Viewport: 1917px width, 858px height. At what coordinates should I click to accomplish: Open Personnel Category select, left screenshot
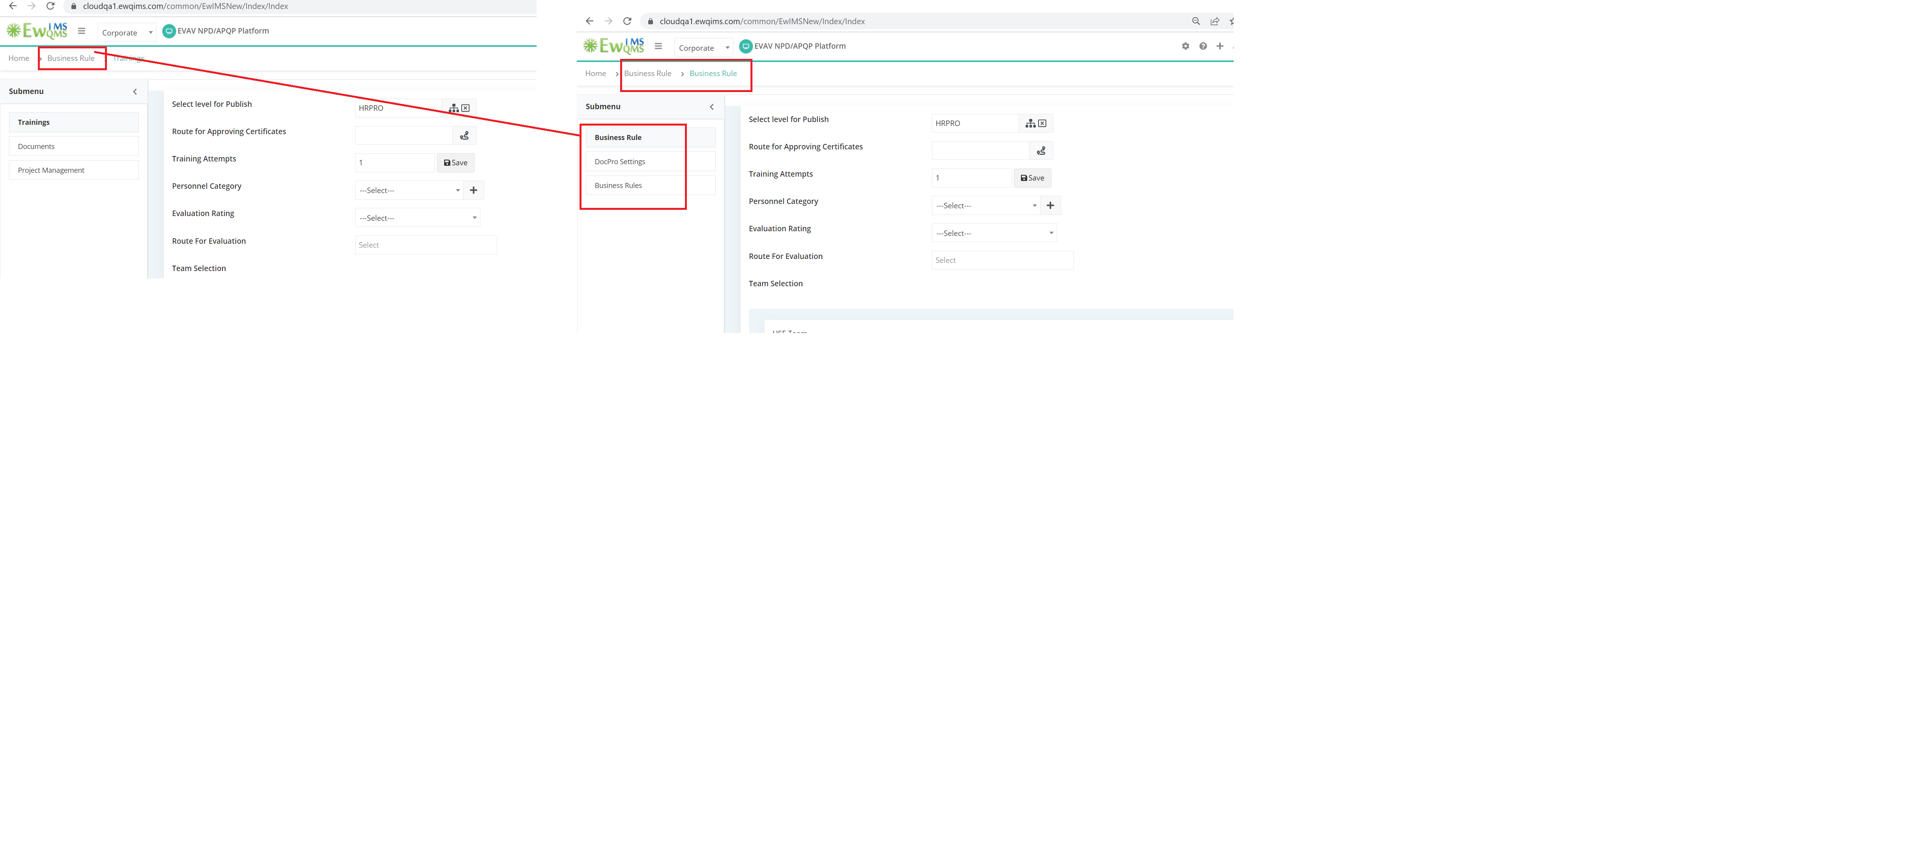pyautogui.click(x=409, y=190)
